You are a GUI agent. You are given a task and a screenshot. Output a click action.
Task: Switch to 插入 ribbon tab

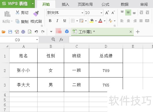65,4
